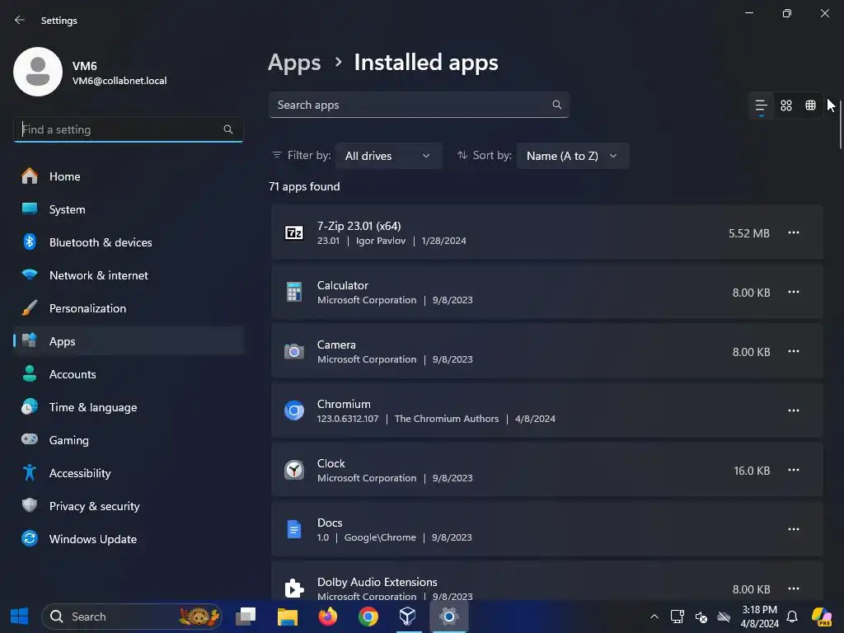Click the Dolby Audio Extensions icon

294,588
